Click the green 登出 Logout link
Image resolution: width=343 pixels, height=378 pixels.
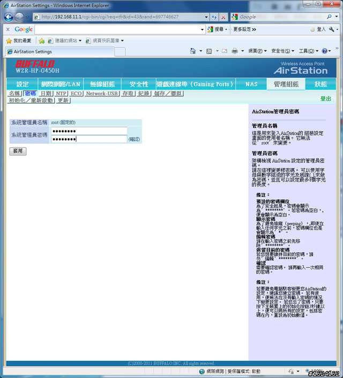(326, 99)
